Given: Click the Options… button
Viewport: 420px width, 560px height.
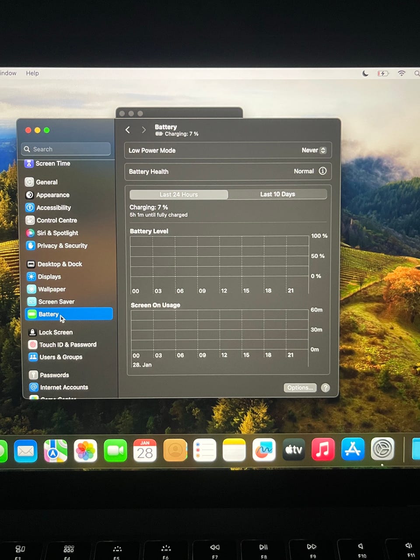Looking at the screenshot, I should [300, 388].
